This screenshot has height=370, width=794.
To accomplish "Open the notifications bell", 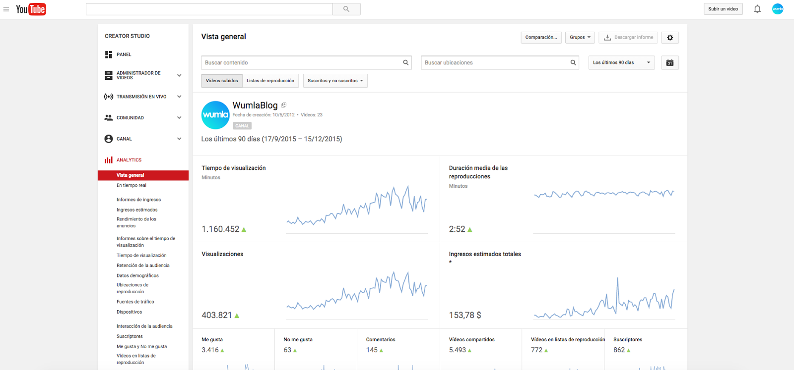I will click(x=757, y=9).
